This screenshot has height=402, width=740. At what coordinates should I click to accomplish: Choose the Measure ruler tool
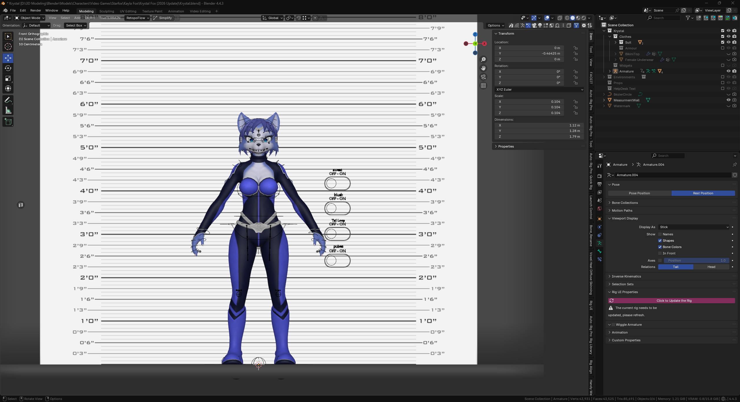point(8,110)
